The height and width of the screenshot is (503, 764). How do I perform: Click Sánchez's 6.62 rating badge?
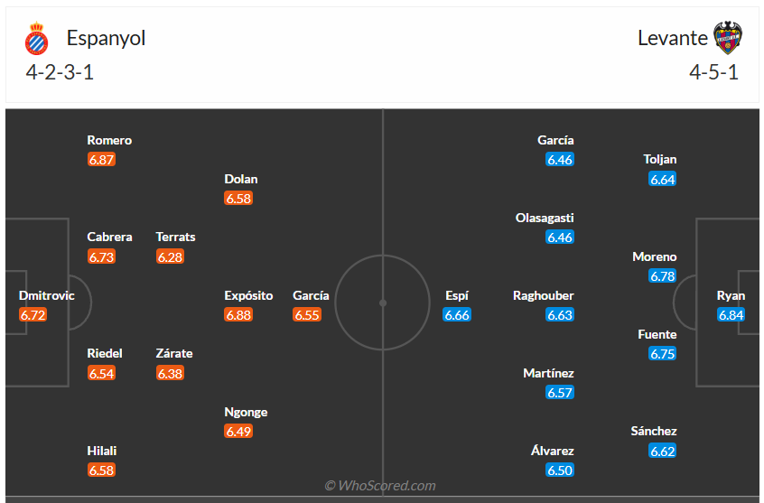point(662,452)
